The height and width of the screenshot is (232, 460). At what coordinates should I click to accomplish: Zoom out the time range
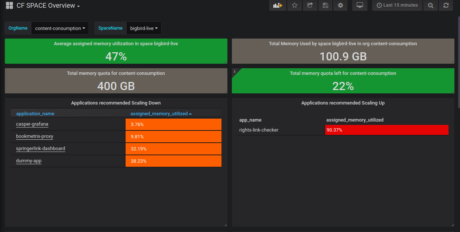[x=430, y=5]
